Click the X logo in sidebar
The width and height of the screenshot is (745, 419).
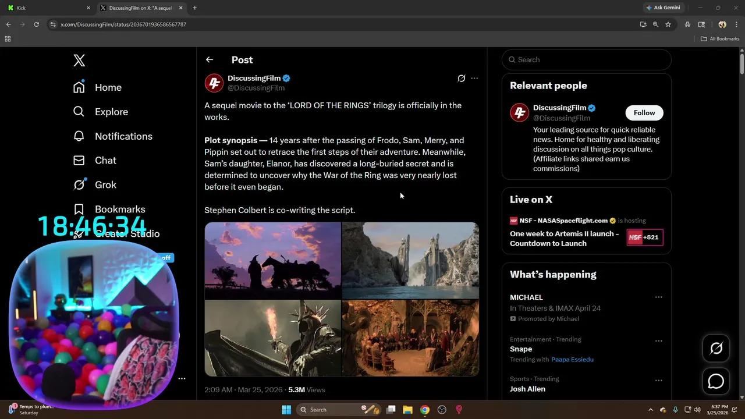(x=79, y=60)
